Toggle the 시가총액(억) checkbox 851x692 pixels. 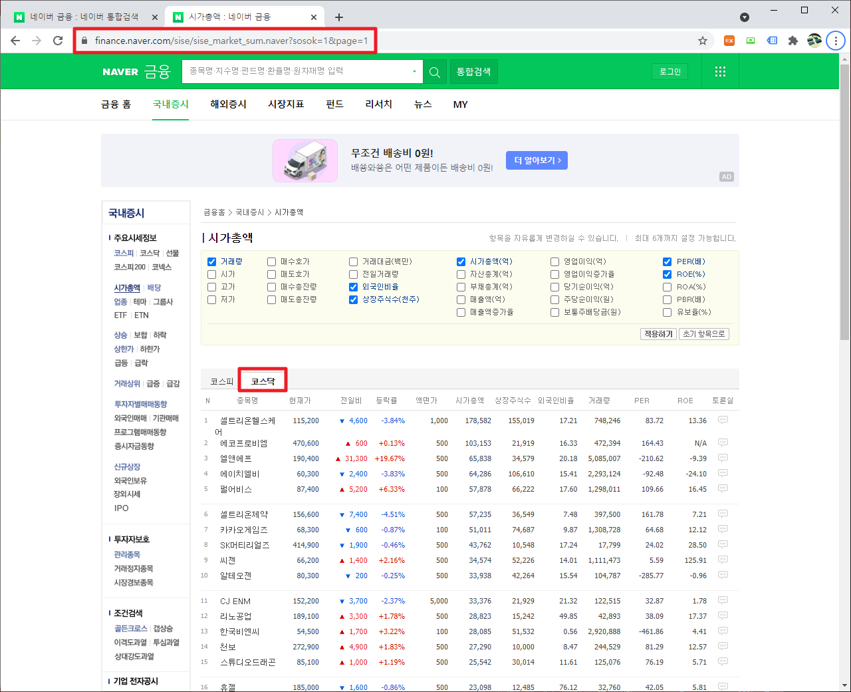click(x=461, y=261)
